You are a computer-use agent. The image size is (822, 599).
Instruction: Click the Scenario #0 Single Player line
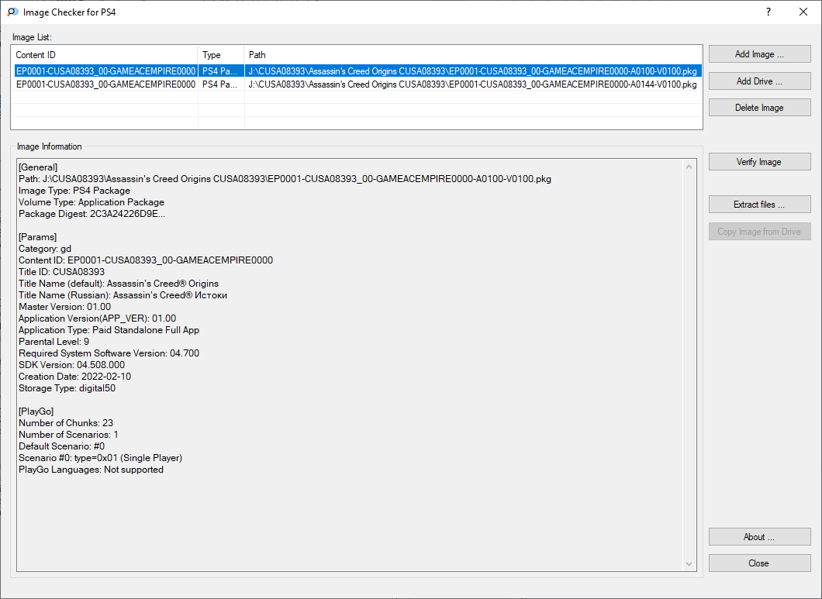click(x=100, y=458)
